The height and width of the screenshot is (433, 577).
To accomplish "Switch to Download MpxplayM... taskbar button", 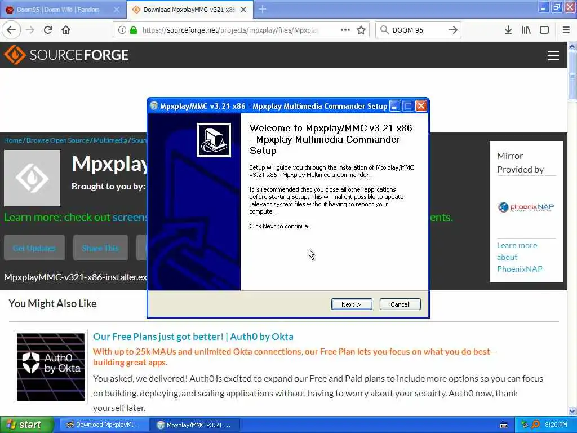I will point(104,425).
